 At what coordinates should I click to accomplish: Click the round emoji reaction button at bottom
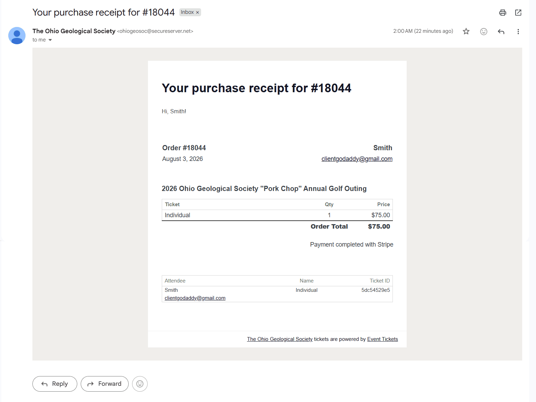coord(140,384)
